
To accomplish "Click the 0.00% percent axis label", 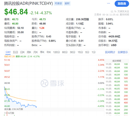I will (x=101, y=83).
